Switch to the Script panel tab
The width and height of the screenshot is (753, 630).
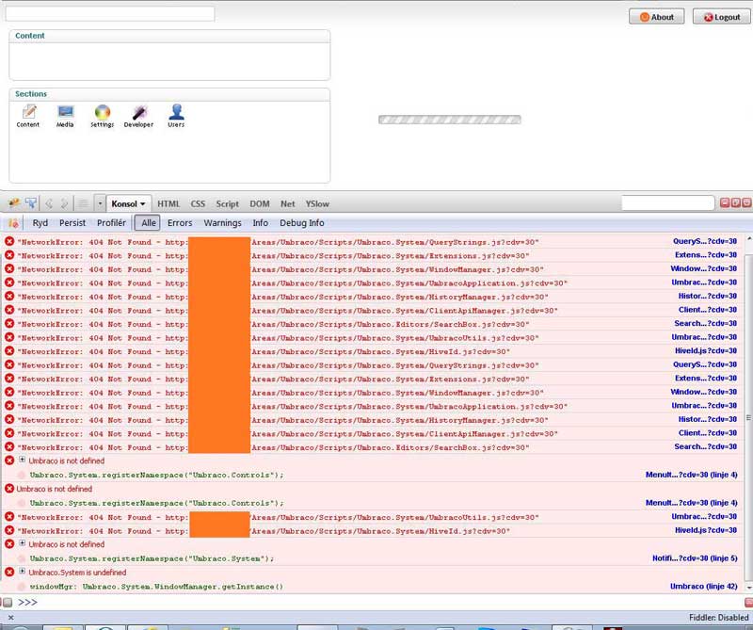point(227,203)
